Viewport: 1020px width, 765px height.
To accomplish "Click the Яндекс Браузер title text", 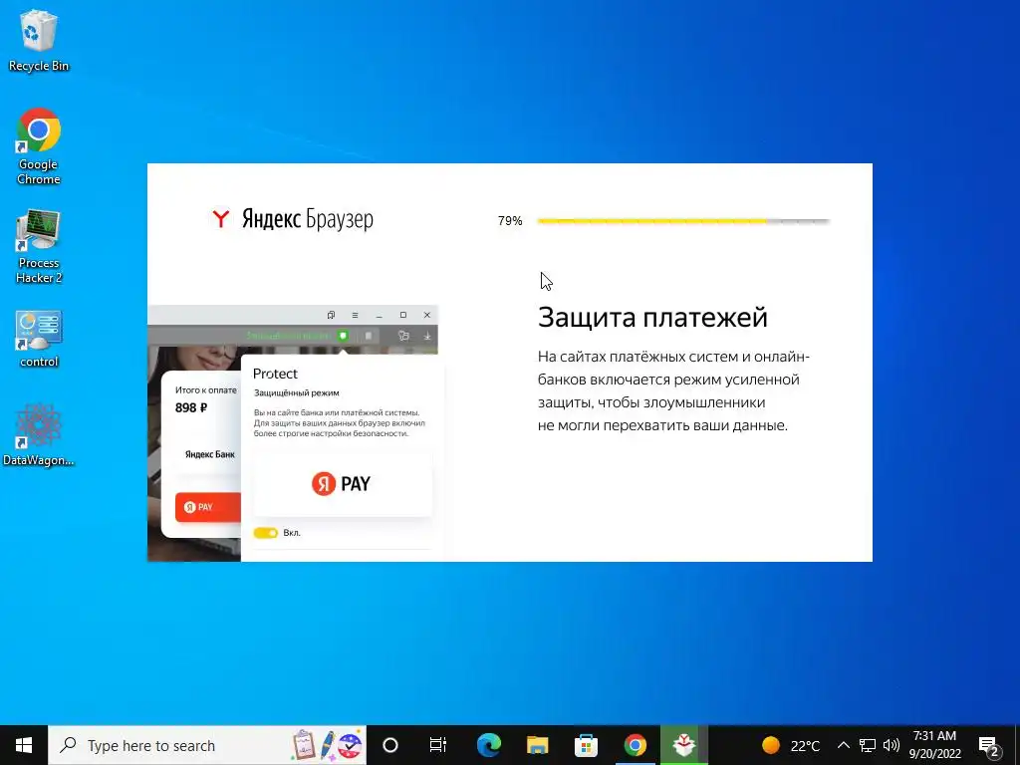I will [308, 219].
